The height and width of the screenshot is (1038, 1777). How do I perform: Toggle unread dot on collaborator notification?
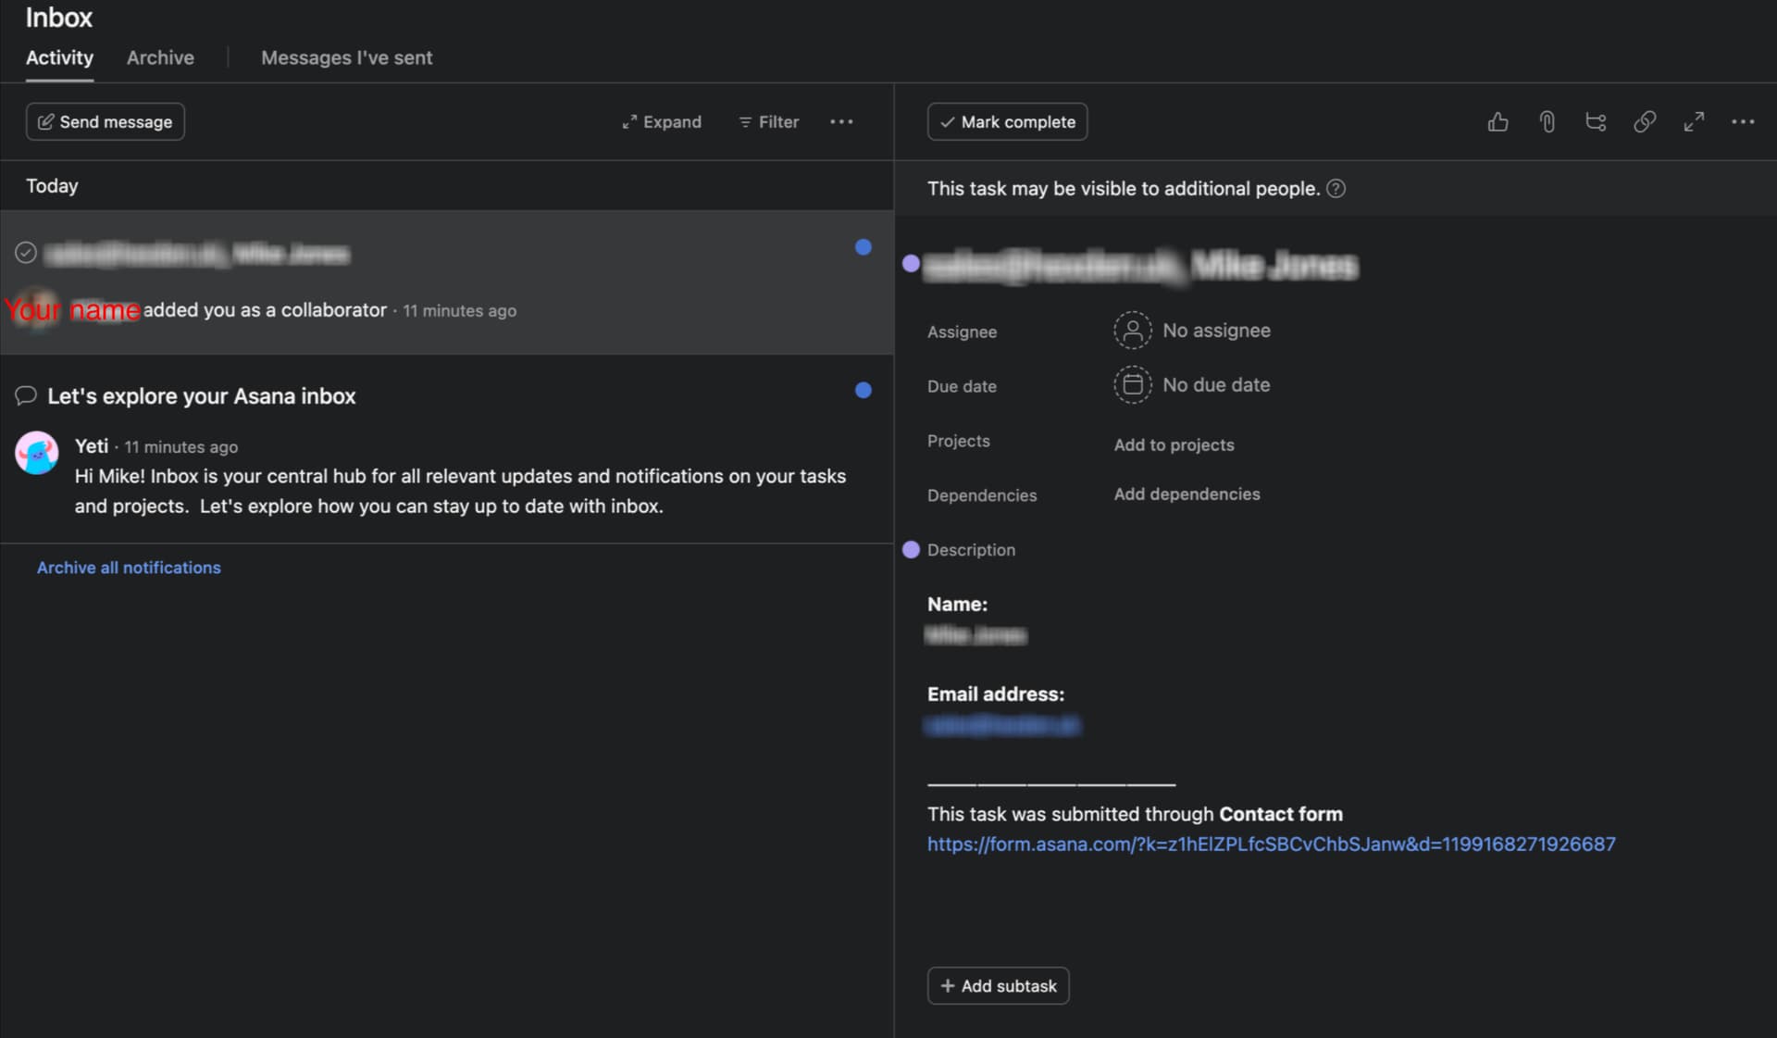pos(863,247)
